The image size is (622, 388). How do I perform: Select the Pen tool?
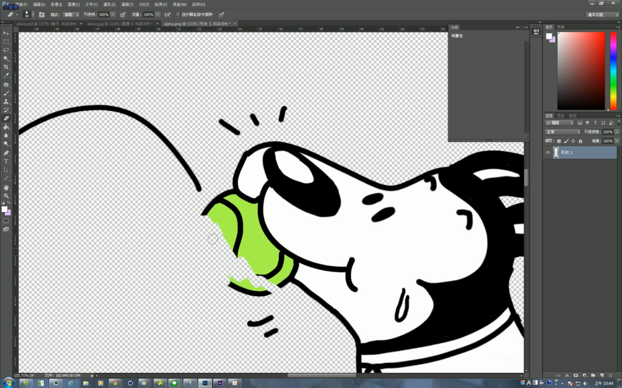tap(6, 153)
